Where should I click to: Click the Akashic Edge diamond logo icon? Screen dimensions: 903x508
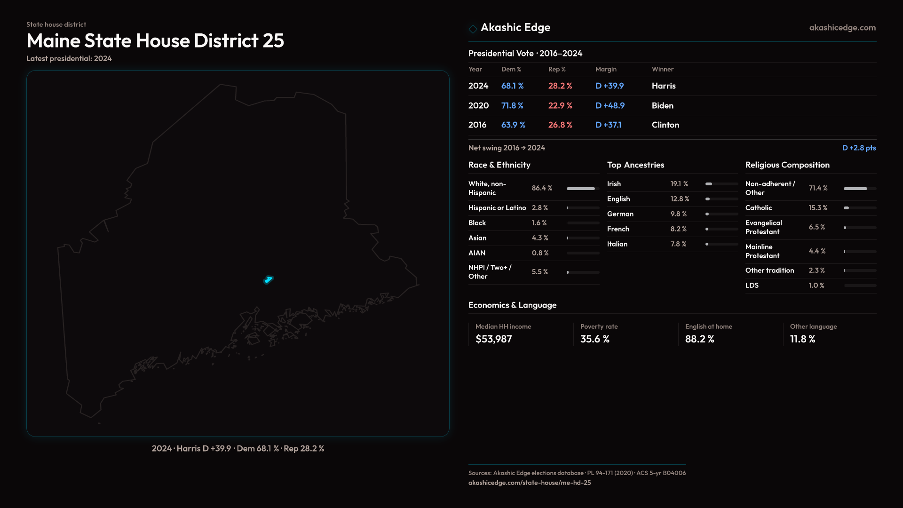click(473, 29)
